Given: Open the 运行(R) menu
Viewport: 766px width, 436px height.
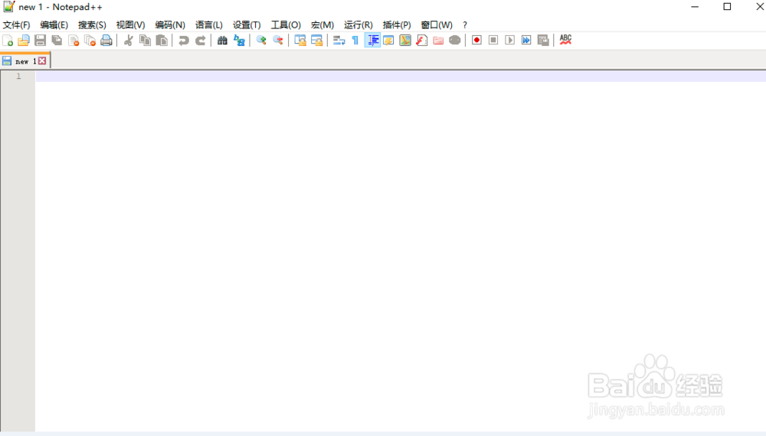Looking at the screenshot, I should [x=358, y=25].
